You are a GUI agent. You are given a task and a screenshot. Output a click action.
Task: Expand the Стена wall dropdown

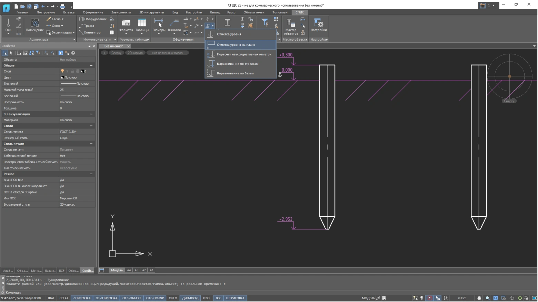click(x=62, y=19)
